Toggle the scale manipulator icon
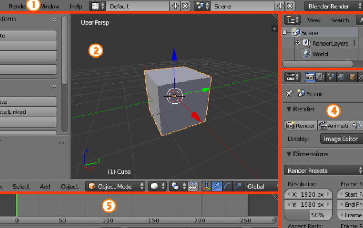The image size is (363, 228). tap(238, 186)
